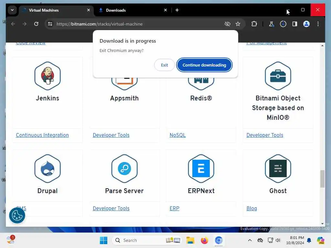This screenshot has height=248, width=331.
Task: Click the scrollbar down arrow
Action: click(322, 223)
